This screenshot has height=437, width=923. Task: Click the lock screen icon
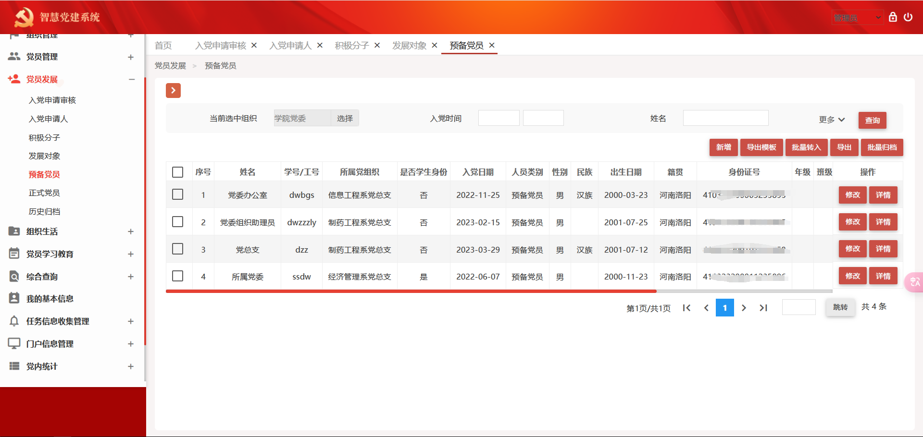tap(893, 17)
